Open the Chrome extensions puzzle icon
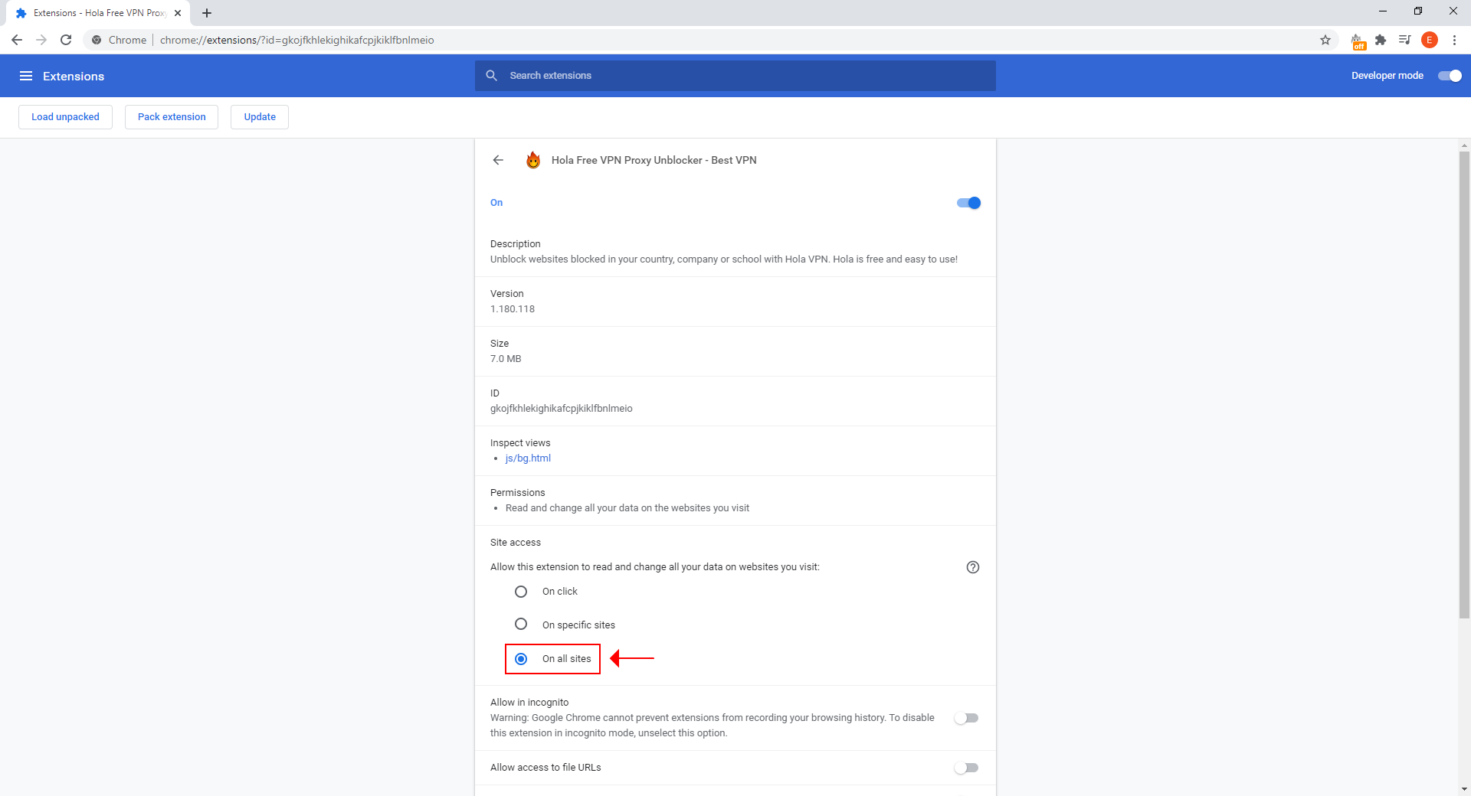Image resolution: width=1471 pixels, height=796 pixels. tap(1381, 40)
